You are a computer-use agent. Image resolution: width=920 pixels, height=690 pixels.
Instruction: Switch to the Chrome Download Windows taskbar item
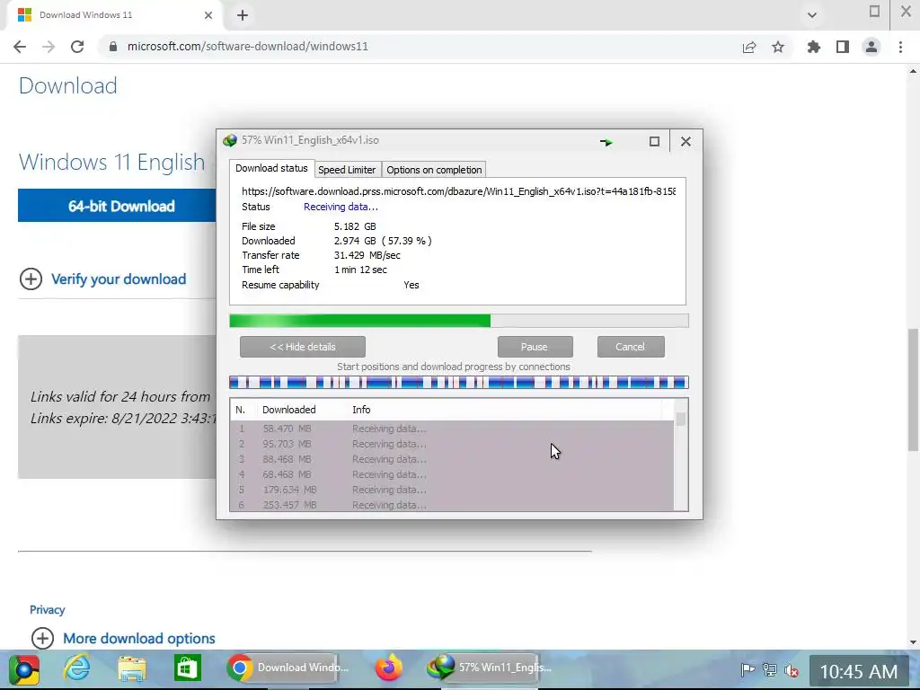coord(287,668)
